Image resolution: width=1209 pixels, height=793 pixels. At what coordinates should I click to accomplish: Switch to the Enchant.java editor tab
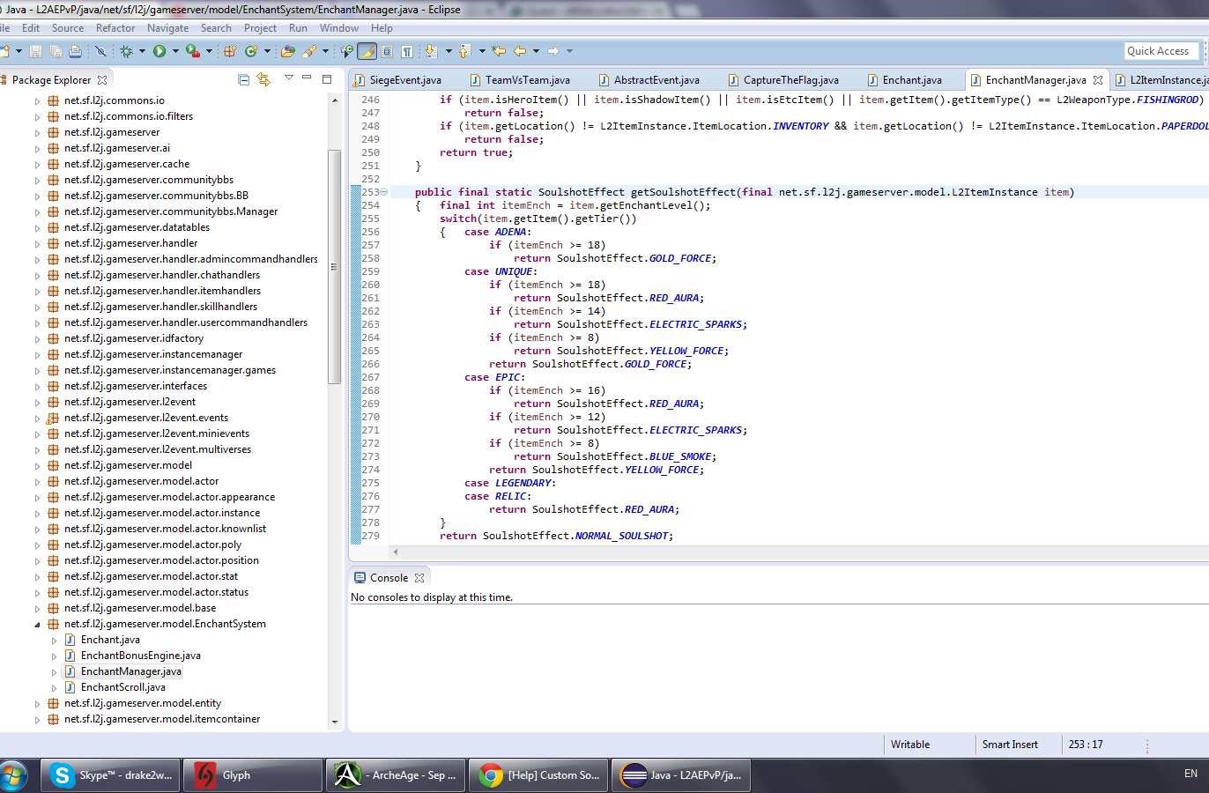click(910, 79)
